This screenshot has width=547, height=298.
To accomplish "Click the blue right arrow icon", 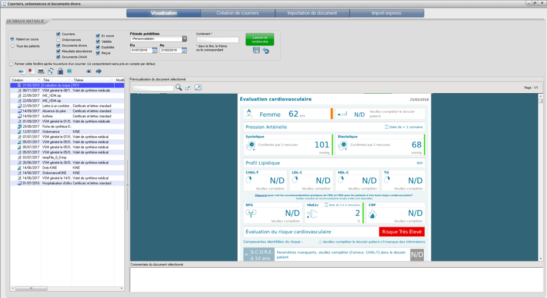I will 98,71.
